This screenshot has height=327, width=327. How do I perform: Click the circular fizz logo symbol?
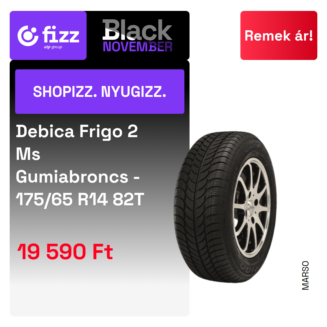28,36
